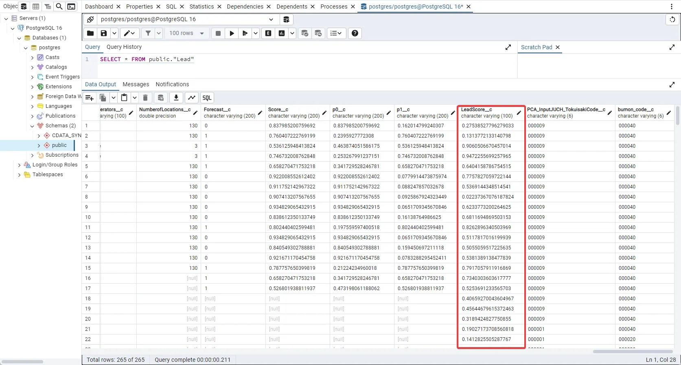Click the SQL button in the results toolbar

click(x=207, y=98)
